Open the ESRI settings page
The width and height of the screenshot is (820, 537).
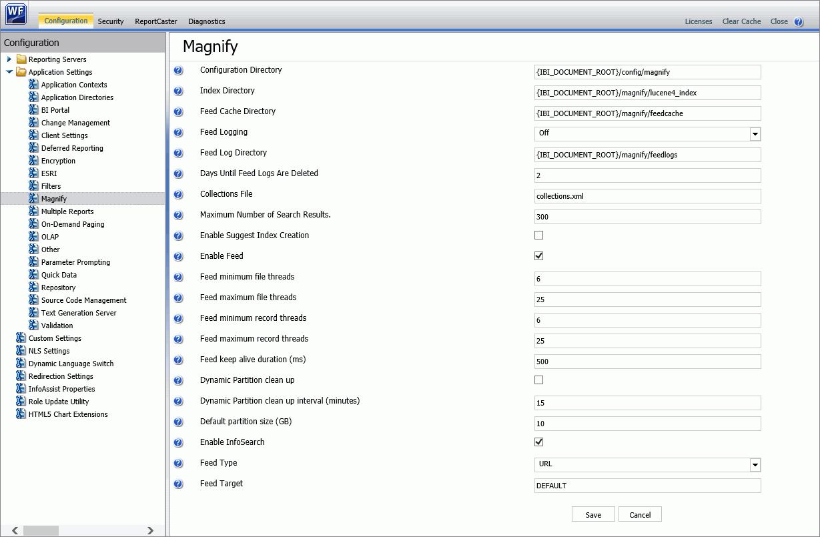[x=49, y=173]
